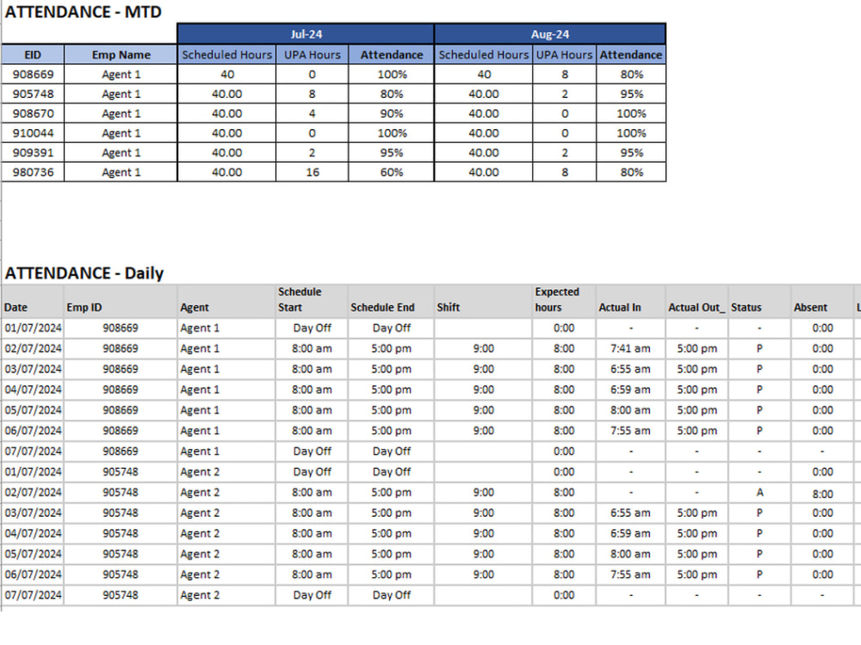This screenshot has height=645, width=861.
Task: Select Aug-24 UPA Hours 8 for 908669
Action: 565,74
